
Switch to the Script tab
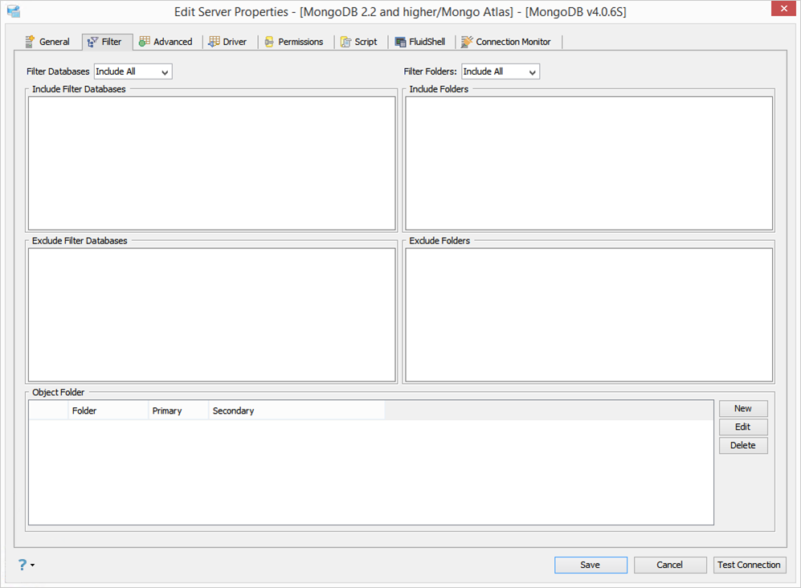(x=359, y=42)
